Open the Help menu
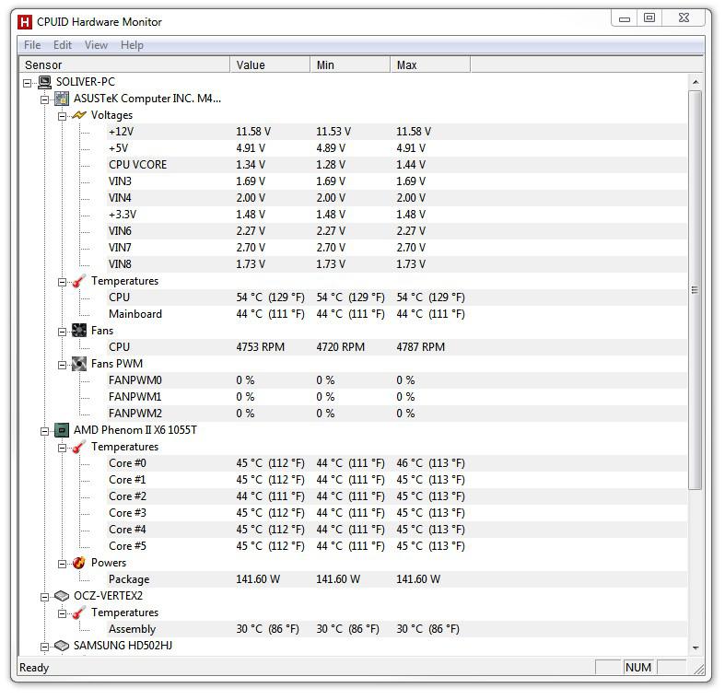The height and width of the screenshot is (700, 725). pyautogui.click(x=133, y=45)
